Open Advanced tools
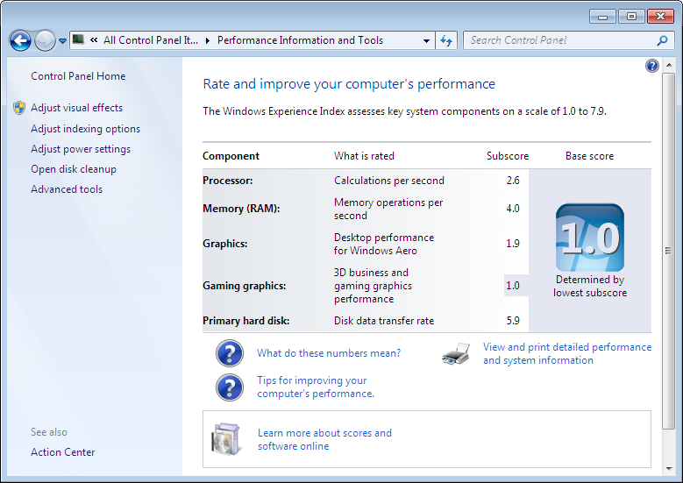This screenshot has width=683, height=483. (x=67, y=189)
